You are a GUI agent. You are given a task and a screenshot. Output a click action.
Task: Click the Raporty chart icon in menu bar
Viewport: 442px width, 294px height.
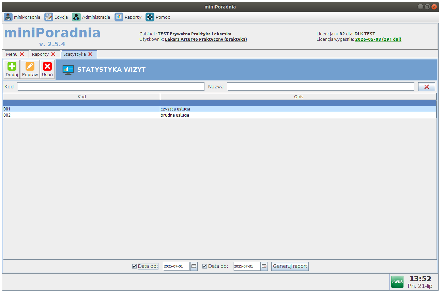119,17
